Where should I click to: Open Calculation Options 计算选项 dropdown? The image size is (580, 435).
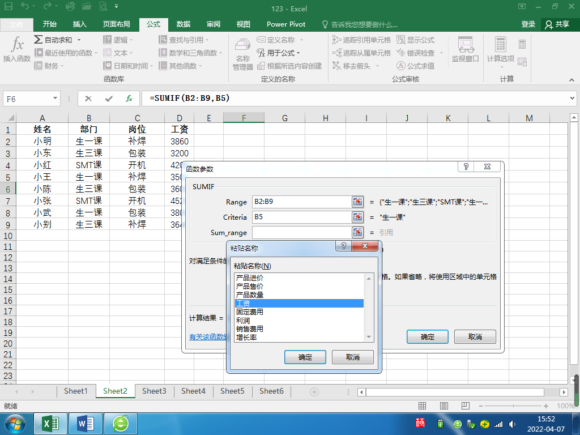(x=501, y=52)
